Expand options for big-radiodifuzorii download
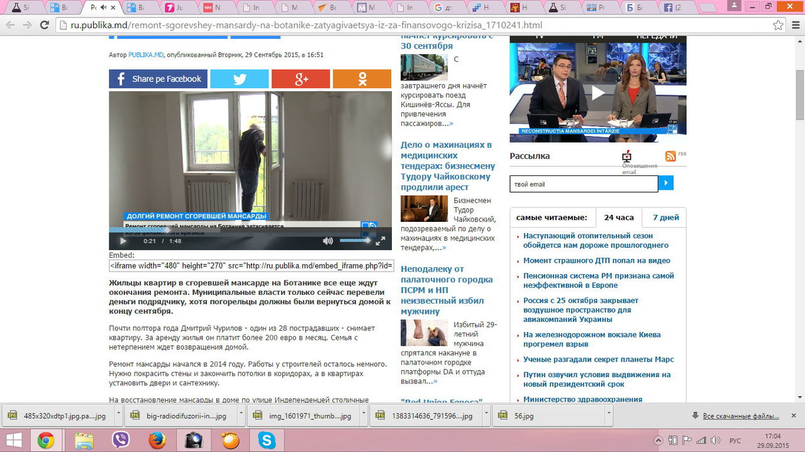The height and width of the screenshot is (452, 805). (240, 416)
